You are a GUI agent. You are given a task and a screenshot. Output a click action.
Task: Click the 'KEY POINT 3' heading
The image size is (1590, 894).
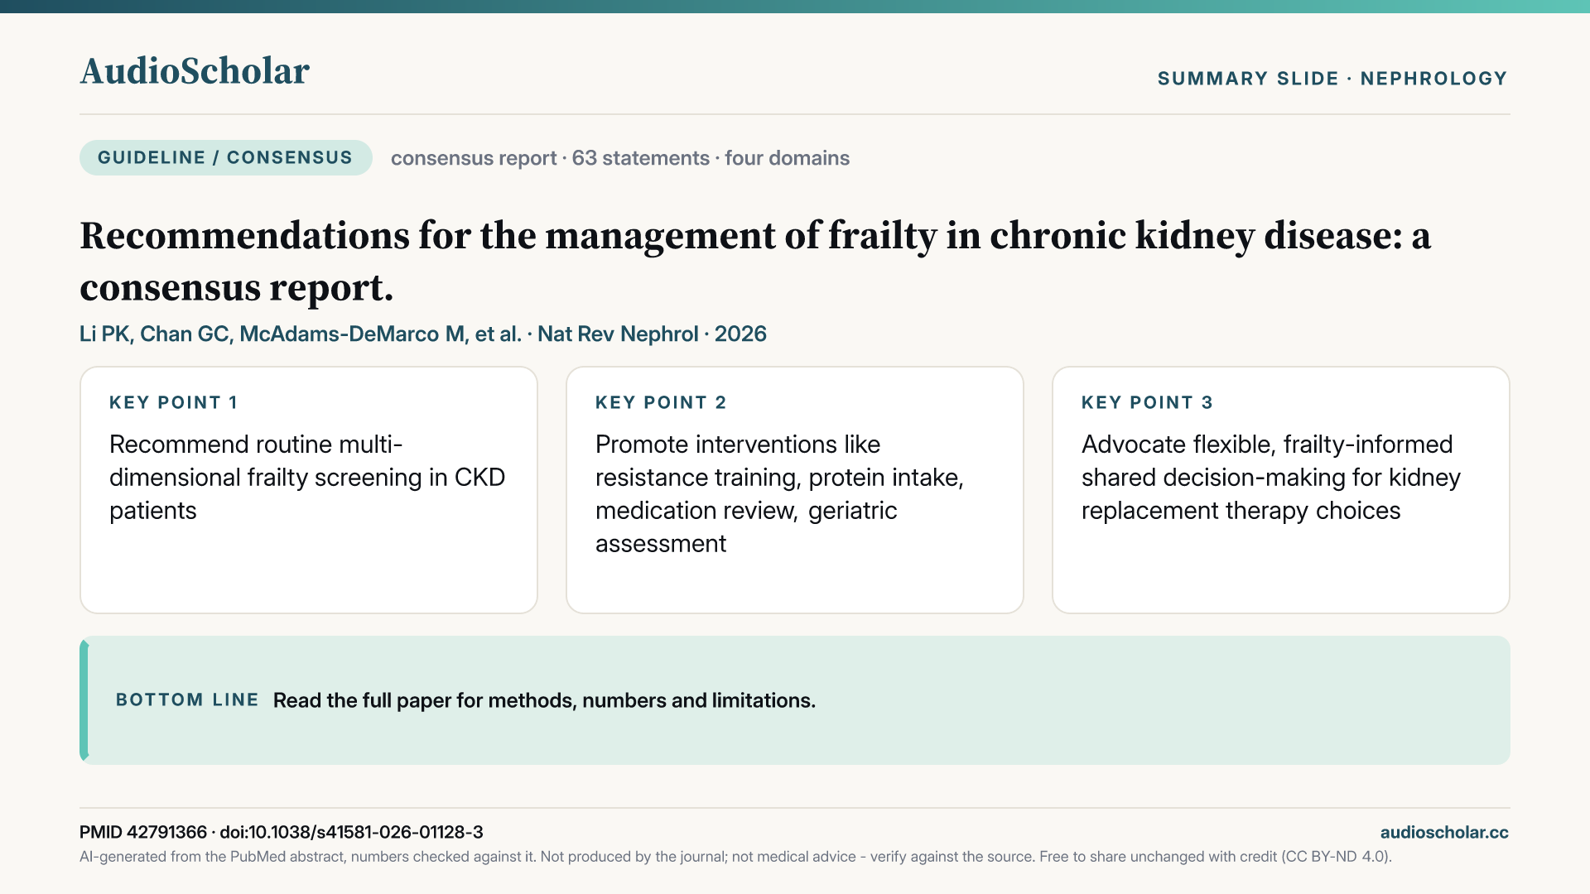pyautogui.click(x=1147, y=402)
